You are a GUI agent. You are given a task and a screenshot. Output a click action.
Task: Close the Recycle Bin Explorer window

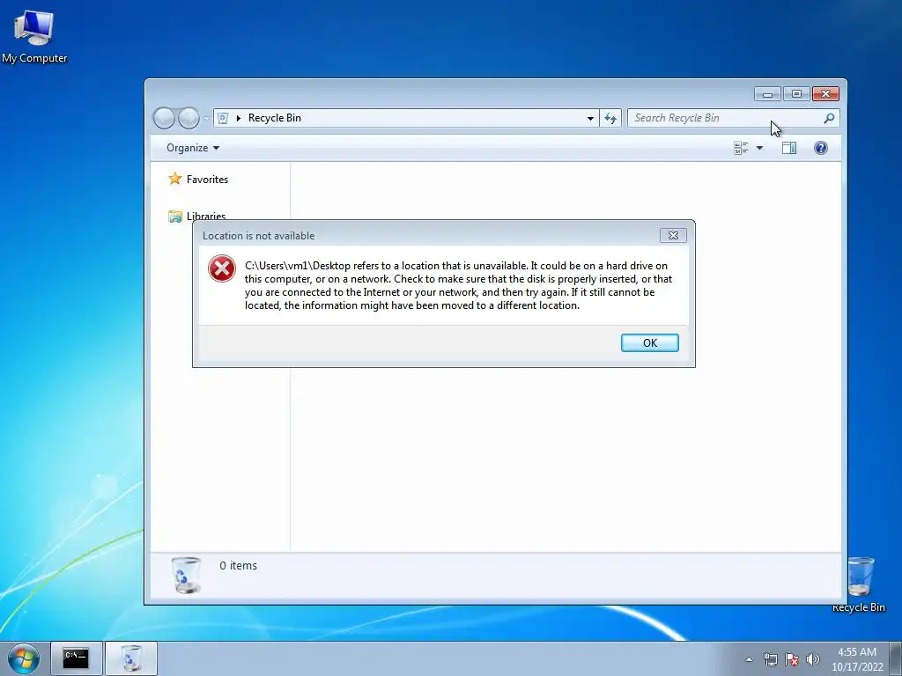(825, 93)
